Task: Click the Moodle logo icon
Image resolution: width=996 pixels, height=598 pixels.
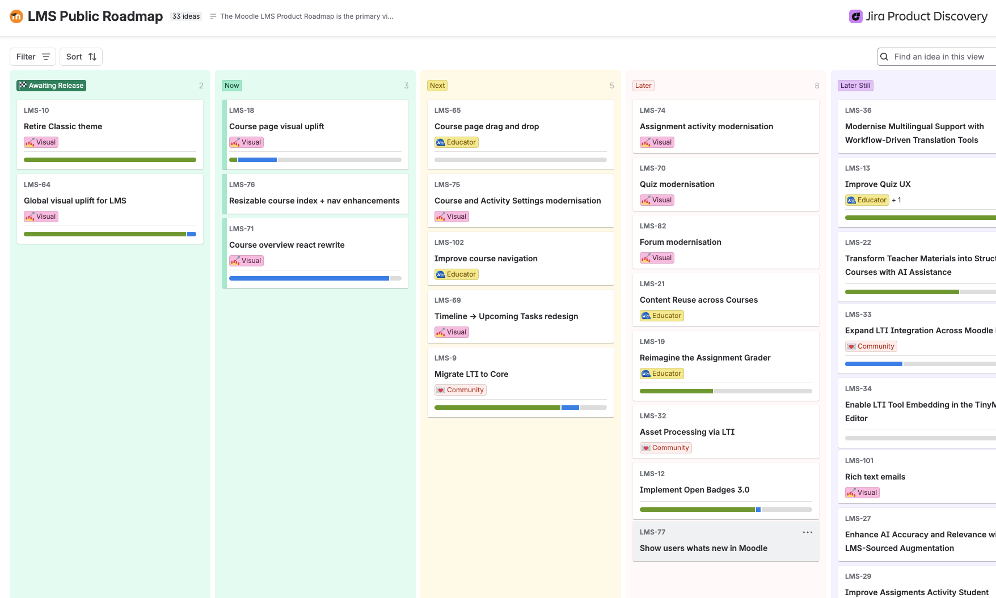Action: (16, 16)
